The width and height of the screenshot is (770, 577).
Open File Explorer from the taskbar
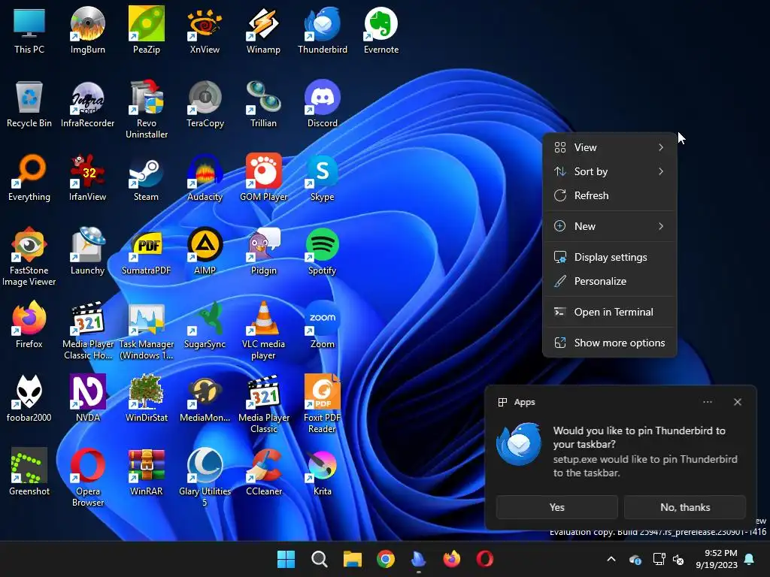[352, 559]
